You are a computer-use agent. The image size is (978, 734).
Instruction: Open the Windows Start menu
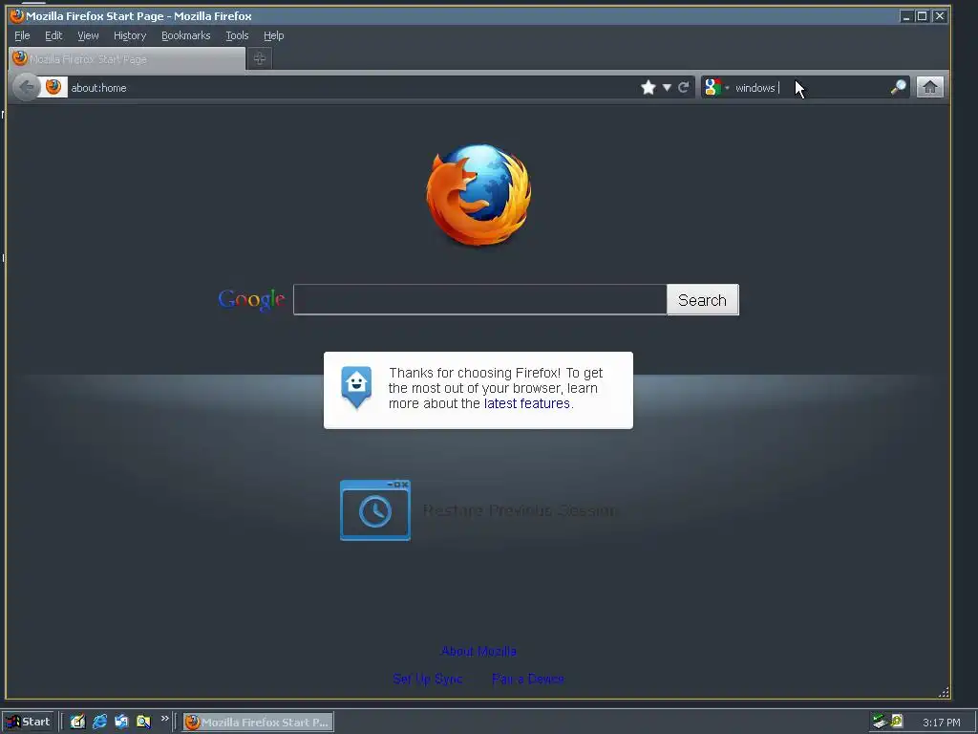(x=28, y=722)
